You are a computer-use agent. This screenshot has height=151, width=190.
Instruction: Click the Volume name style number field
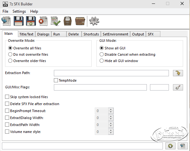coord(101,132)
